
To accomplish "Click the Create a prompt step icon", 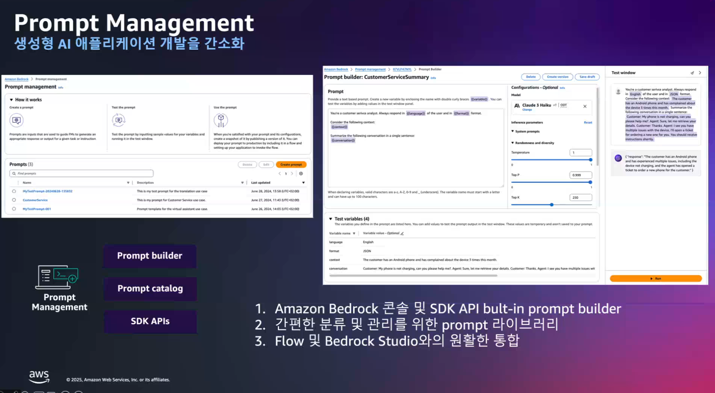I will 16,120.
